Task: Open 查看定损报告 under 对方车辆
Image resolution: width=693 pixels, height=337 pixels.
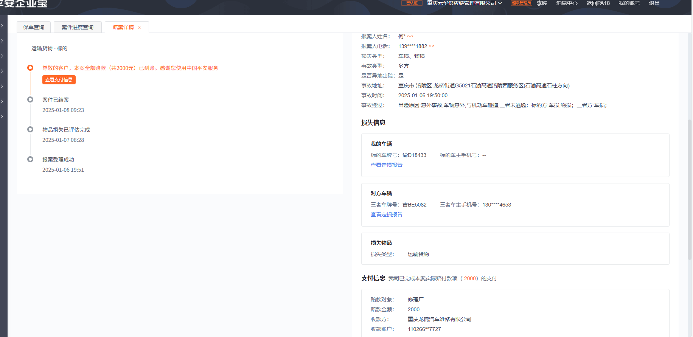Action: point(386,214)
